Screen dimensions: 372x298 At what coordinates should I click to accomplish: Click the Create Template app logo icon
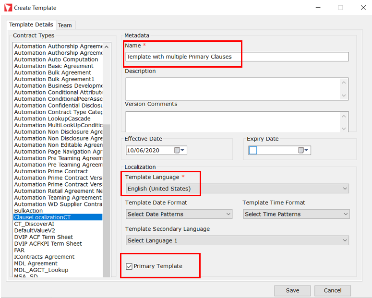(x=8, y=8)
